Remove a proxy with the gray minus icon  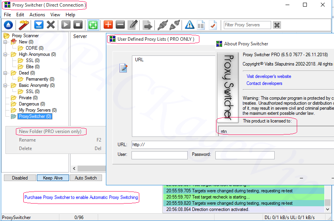click(x=120, y=25)
